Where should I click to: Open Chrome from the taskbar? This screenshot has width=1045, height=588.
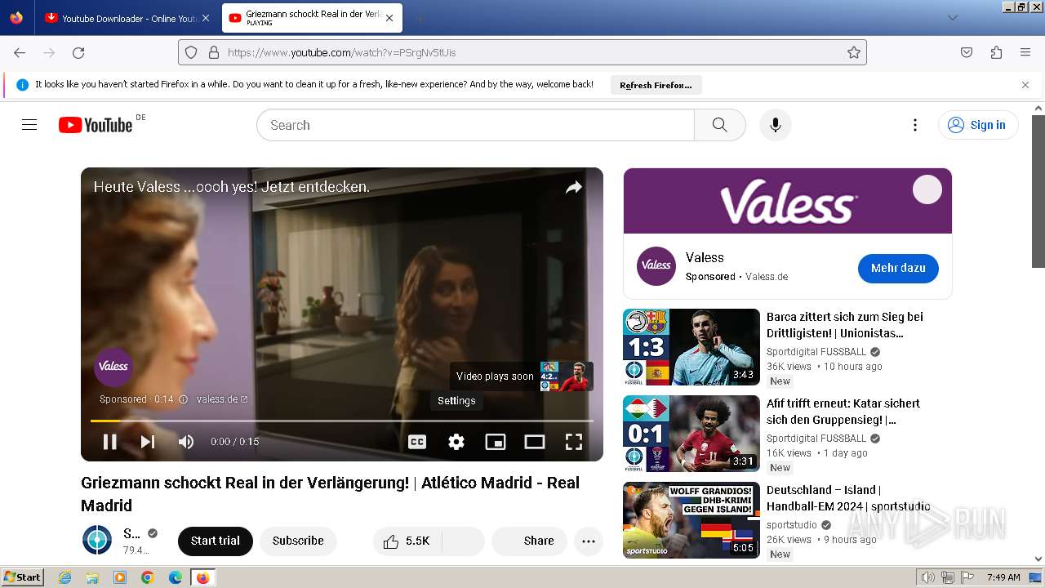(148, 577)
